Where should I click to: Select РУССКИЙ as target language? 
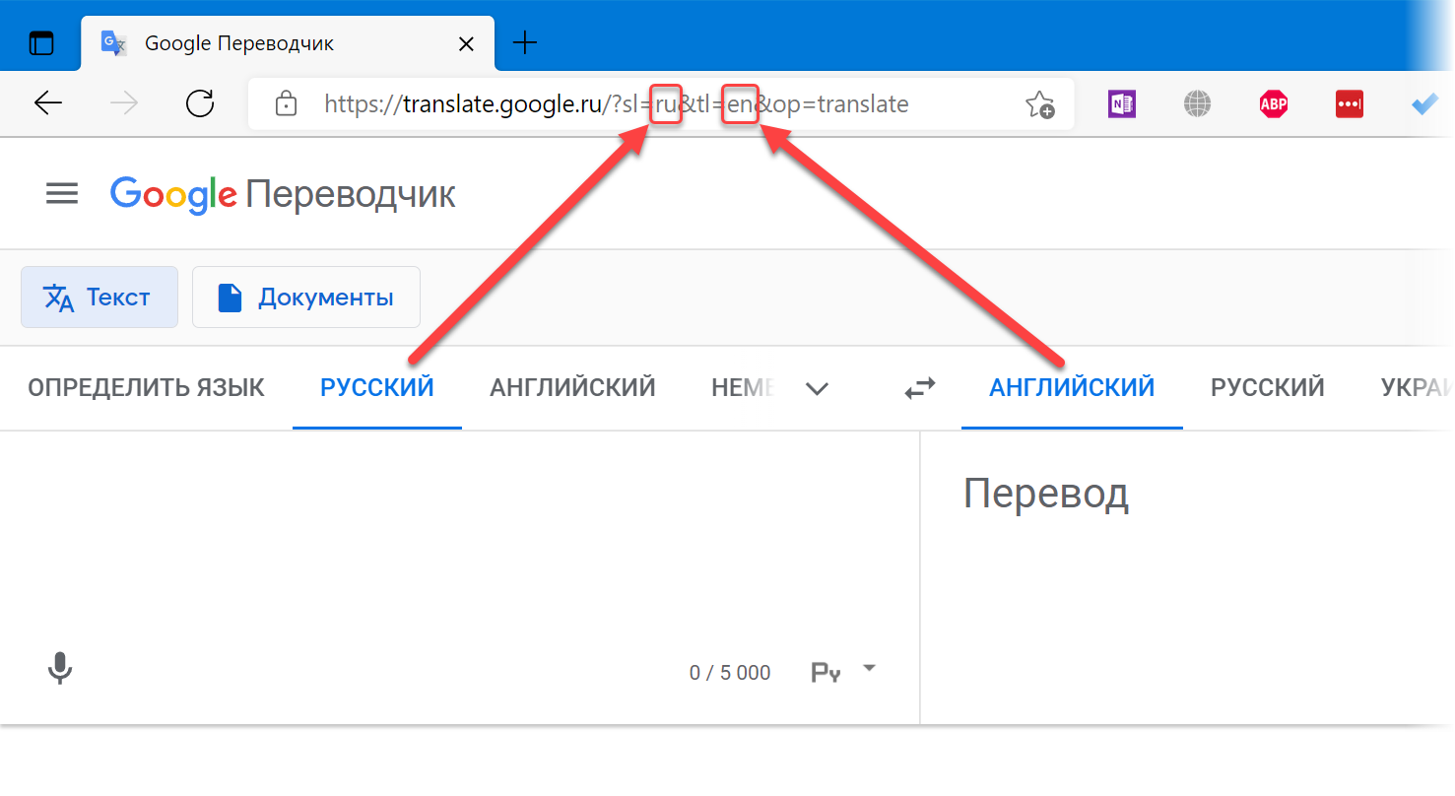click(1268, 387)
